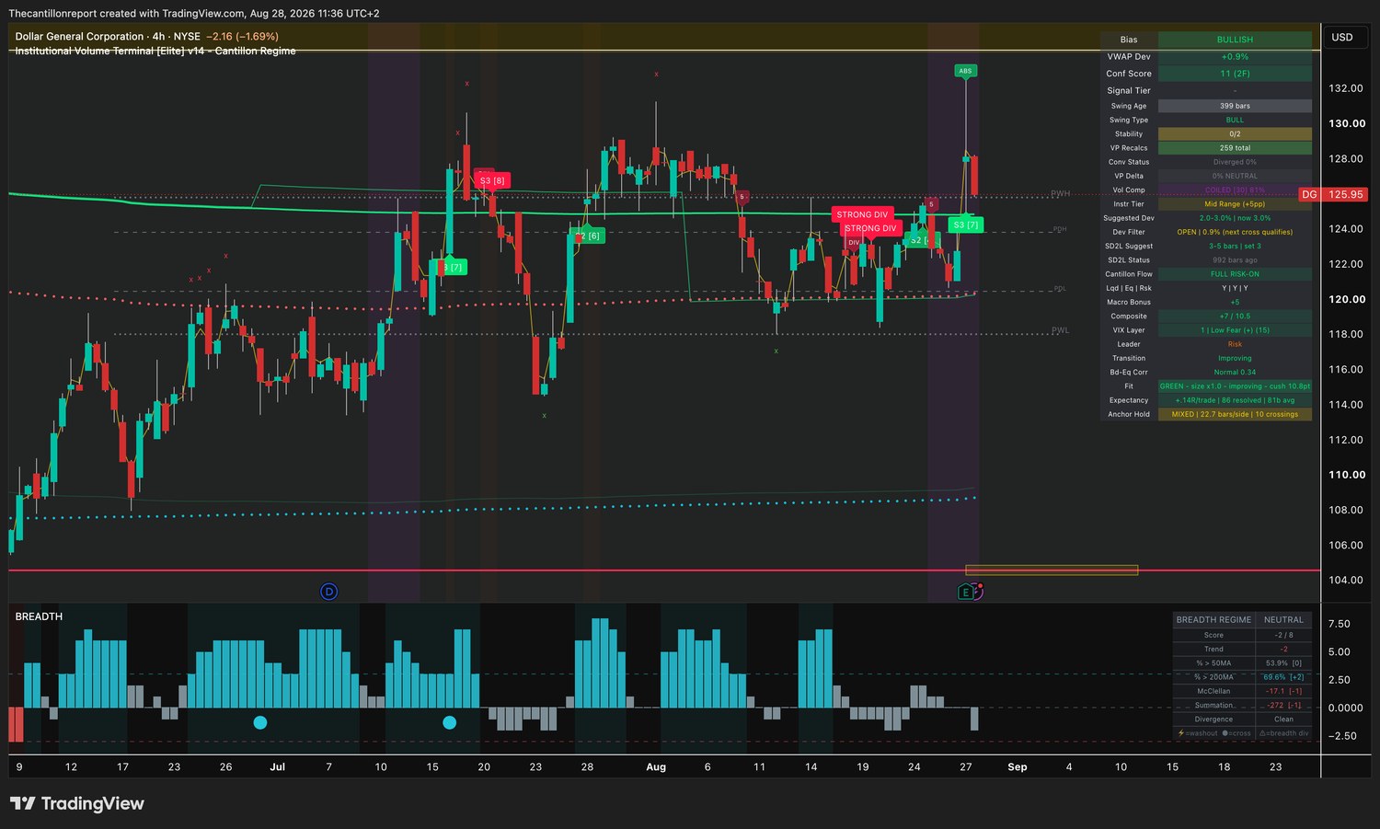Click the Normal 0.34 correlation value
Screen dimensions: 1380x829
[1235, 373]
